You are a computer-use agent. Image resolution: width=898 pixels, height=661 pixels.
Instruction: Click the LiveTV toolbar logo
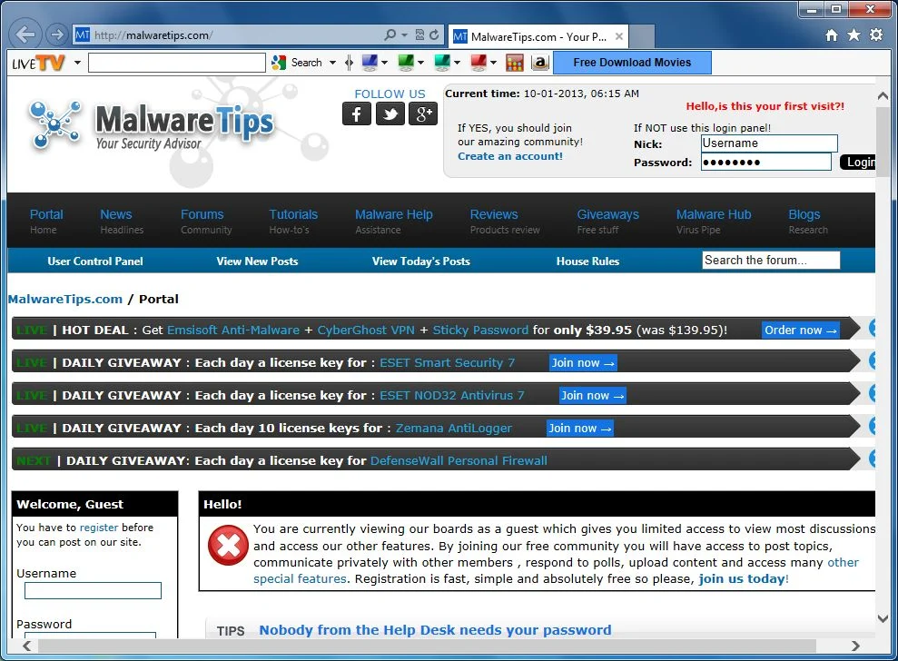click(x=38, y=63)
